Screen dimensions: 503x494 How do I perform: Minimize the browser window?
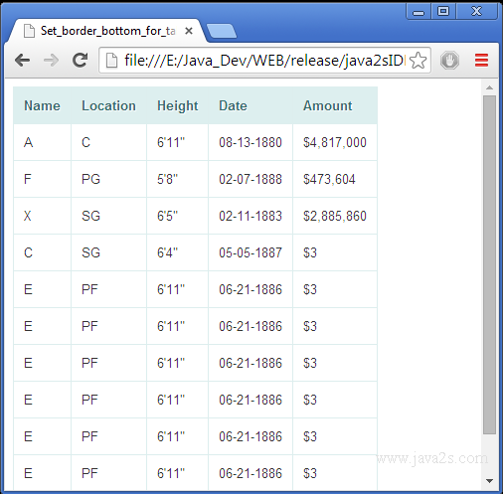(x=419, y=12)
